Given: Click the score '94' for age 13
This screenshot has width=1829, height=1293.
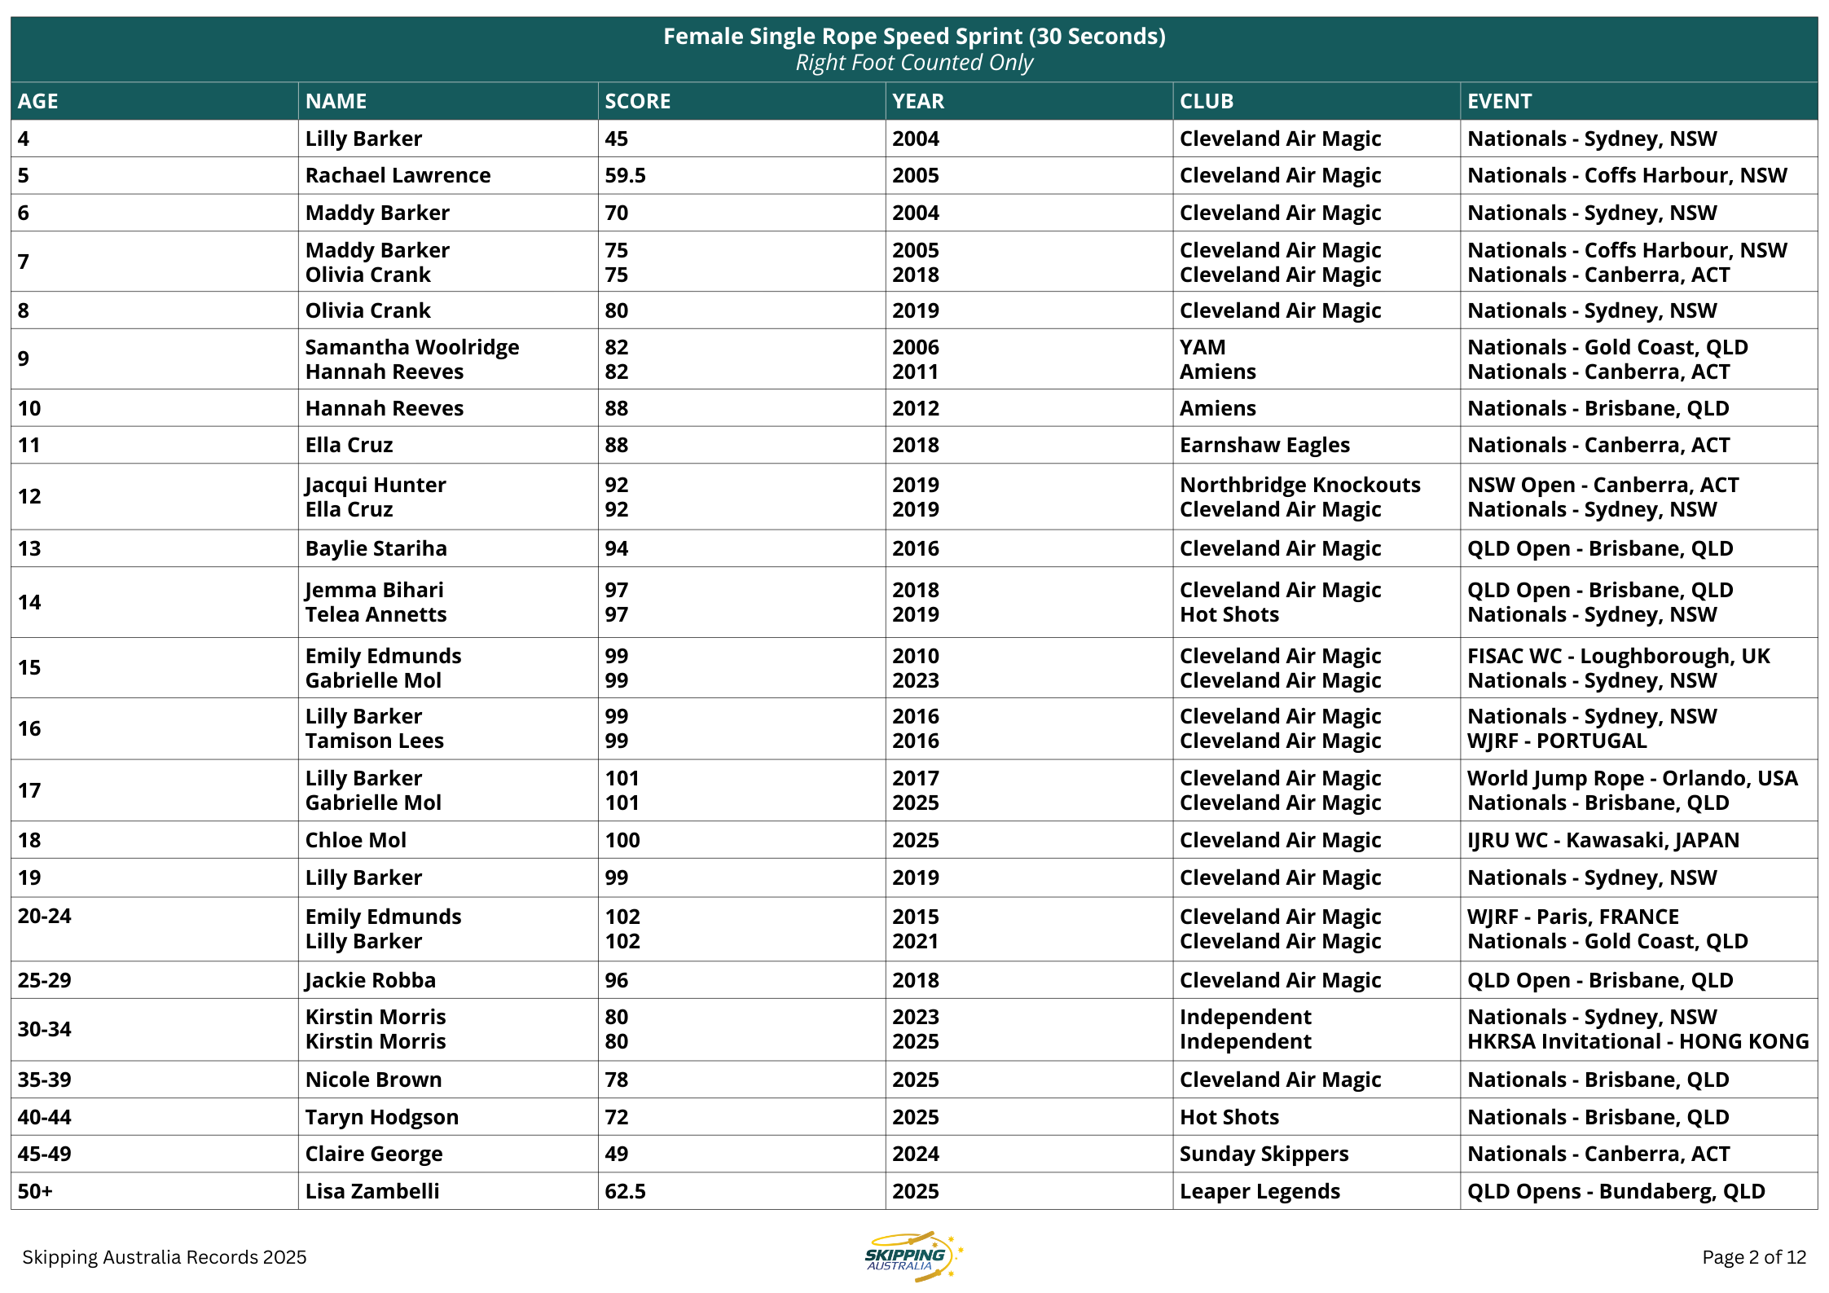Looking at the screenshot, I should tap(616, 548).
